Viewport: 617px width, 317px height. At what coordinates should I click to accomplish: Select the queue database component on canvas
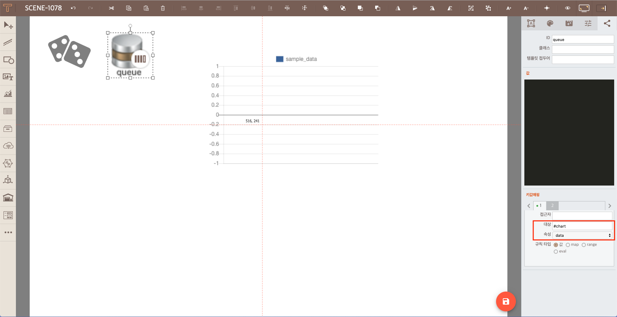click(130, 55)
